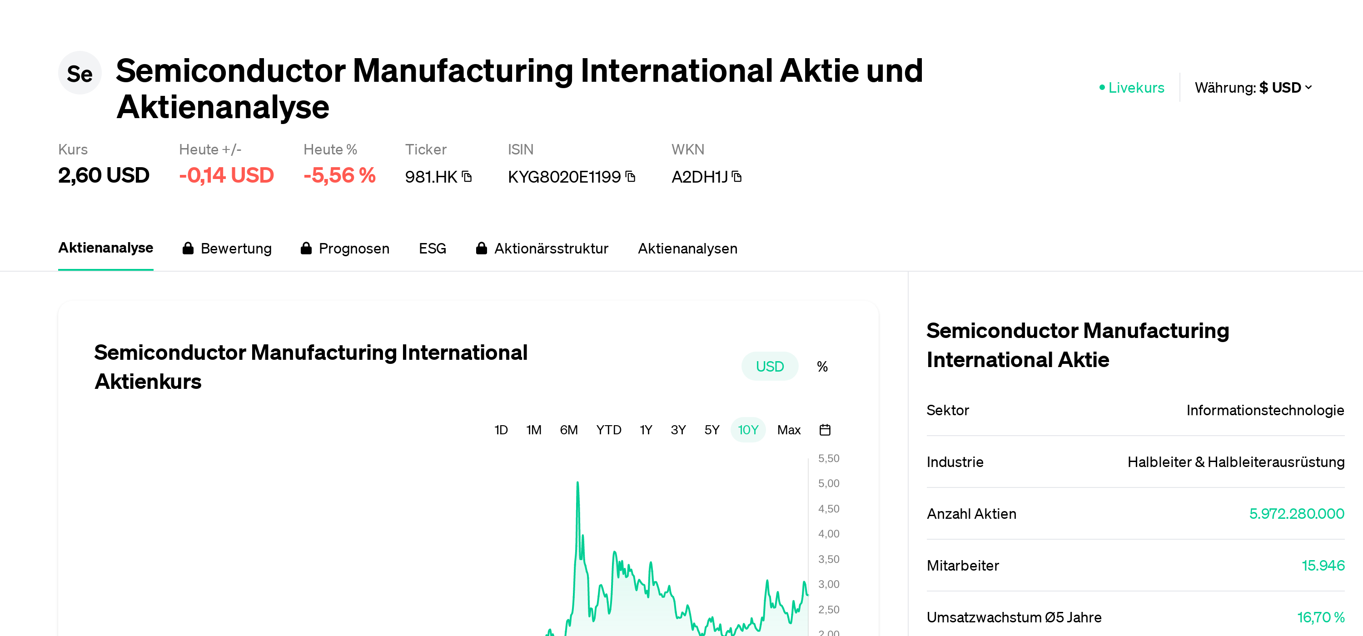Copy the ticker 981.HK icon
Screen dimensions: 1363x636
(467, 176)
